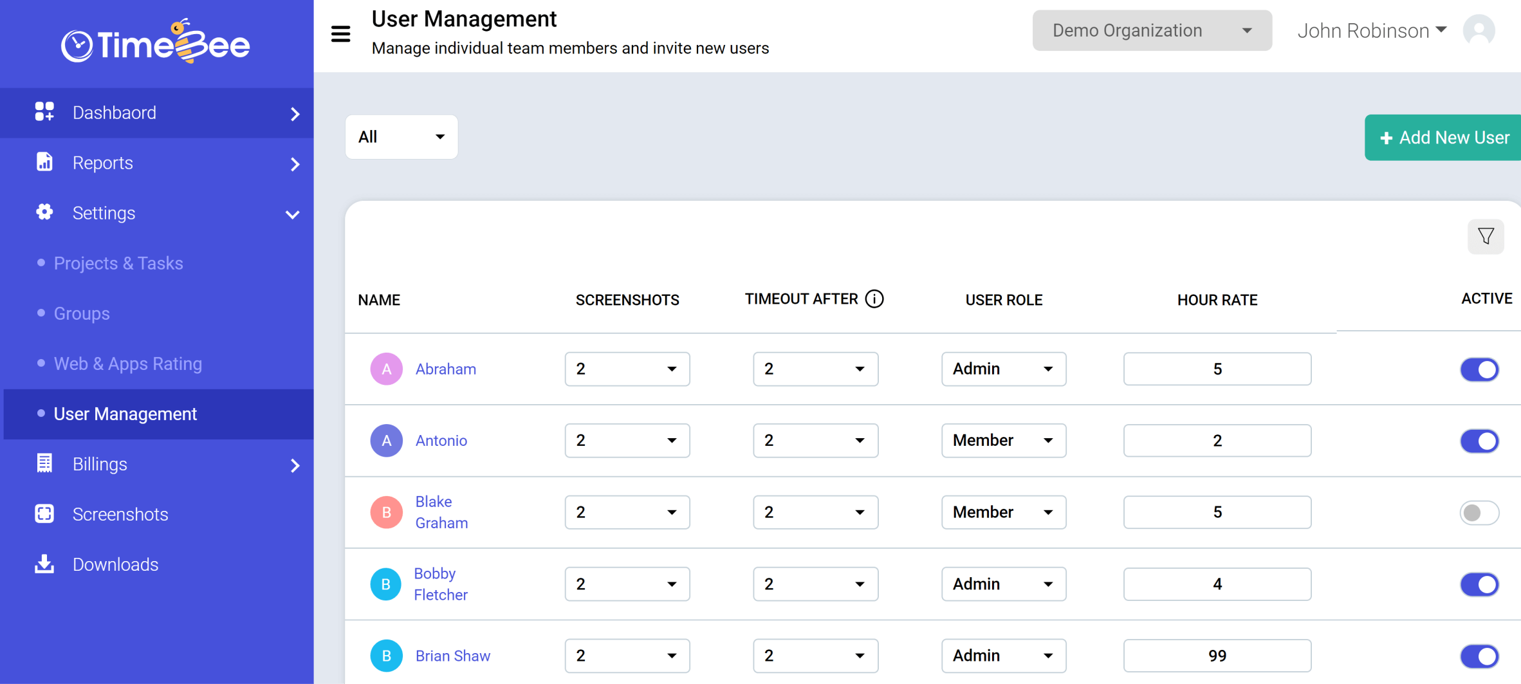
Task: Open Blake Graham's profile link
Action: click(x=441, y=512)
